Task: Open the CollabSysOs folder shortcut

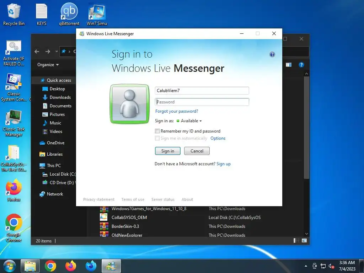Action: 14,158
